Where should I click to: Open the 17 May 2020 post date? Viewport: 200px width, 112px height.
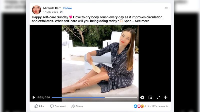[51, 12]
